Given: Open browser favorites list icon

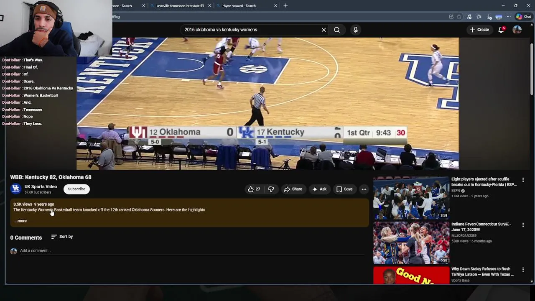Looking at the screenshot, I should point(479,17).
